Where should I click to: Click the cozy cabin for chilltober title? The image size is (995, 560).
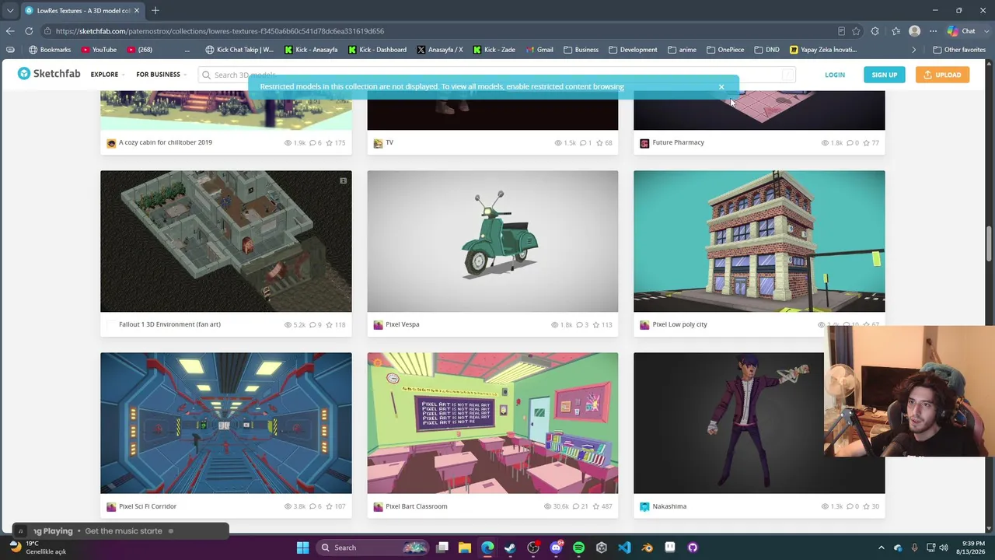(x=166, y=142)
